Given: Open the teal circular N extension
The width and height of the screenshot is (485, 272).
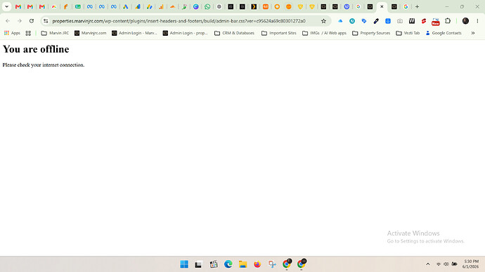Looking at the screenshot, I should click(352, 21).
